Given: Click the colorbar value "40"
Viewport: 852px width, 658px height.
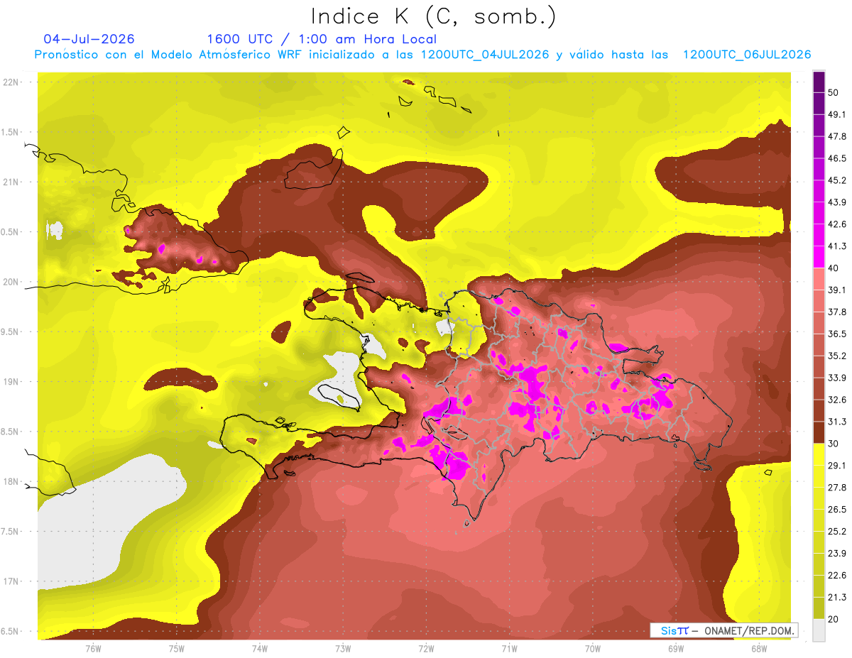Looking at the screenshot, I should [834, 268].
